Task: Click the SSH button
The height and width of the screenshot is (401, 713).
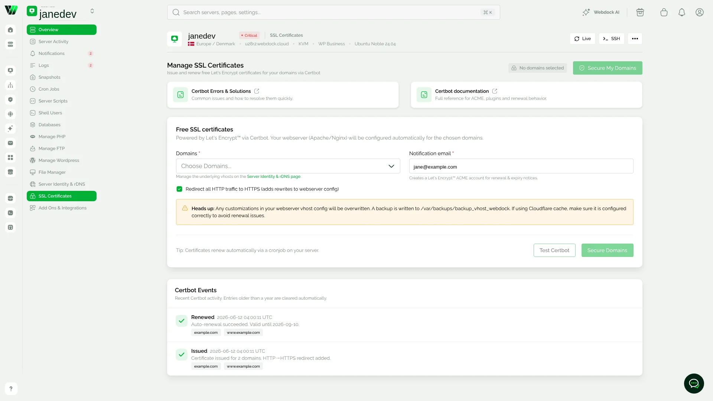Action: coord(611,39)
